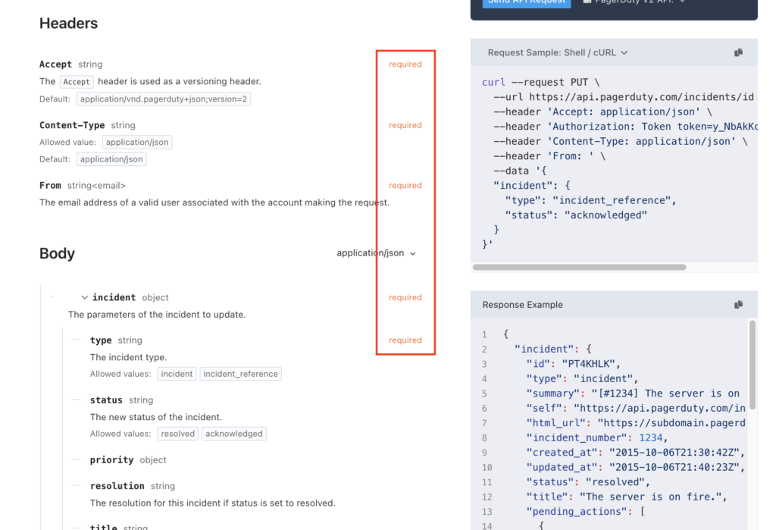The width and height of the screenshot is (776, 530).
Task: Select the From header field name
Action: (x=50, y=185)
